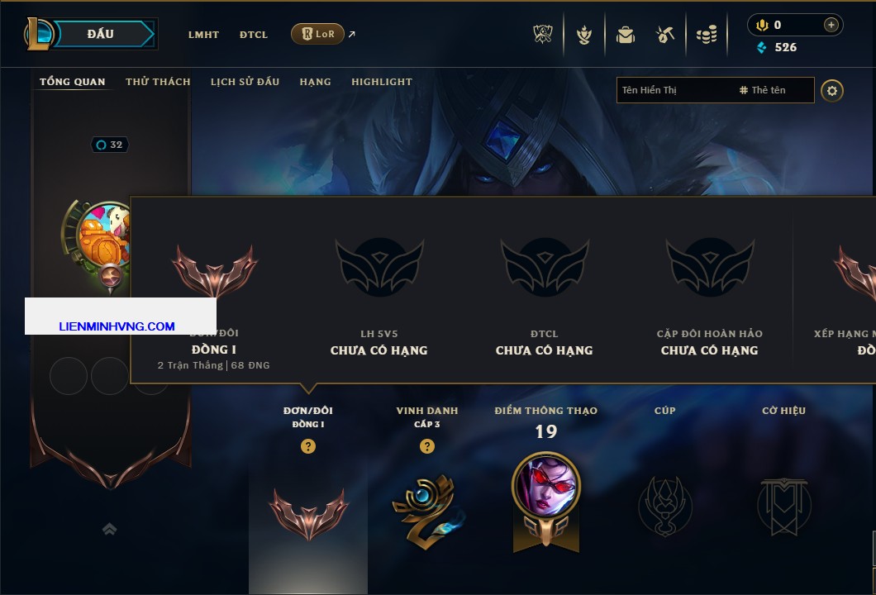Open profile settings gear icon
The width and height of the screenshot is (876, 595).
coord(832,91)
